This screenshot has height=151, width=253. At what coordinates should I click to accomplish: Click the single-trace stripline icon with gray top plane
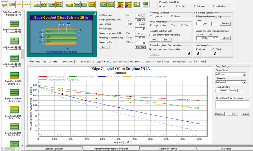[x=111, y=5]
